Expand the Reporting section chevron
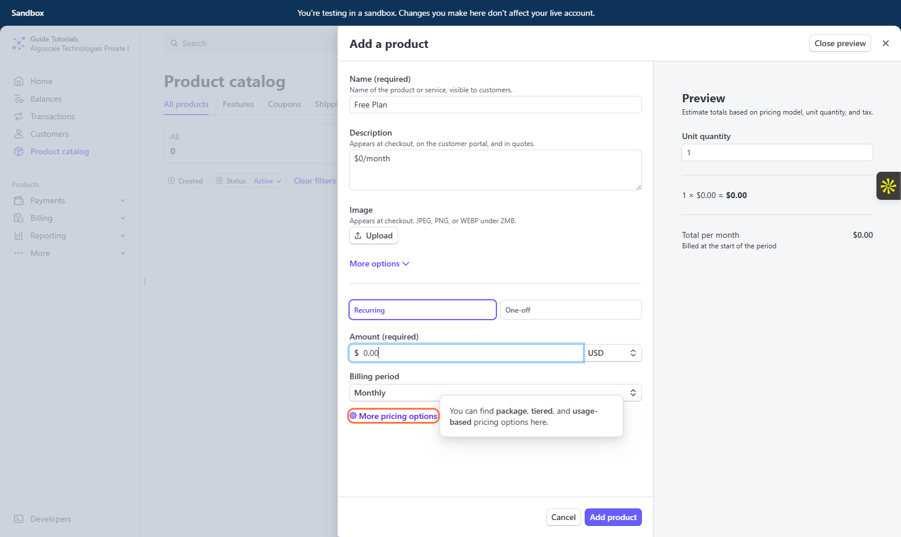Image resolution: width=901 pixels, height=537 pixels. [x=123, y=235]
